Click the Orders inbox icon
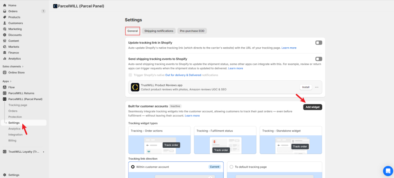Screen dimensions: 394x178 click(x=5, y=11)
